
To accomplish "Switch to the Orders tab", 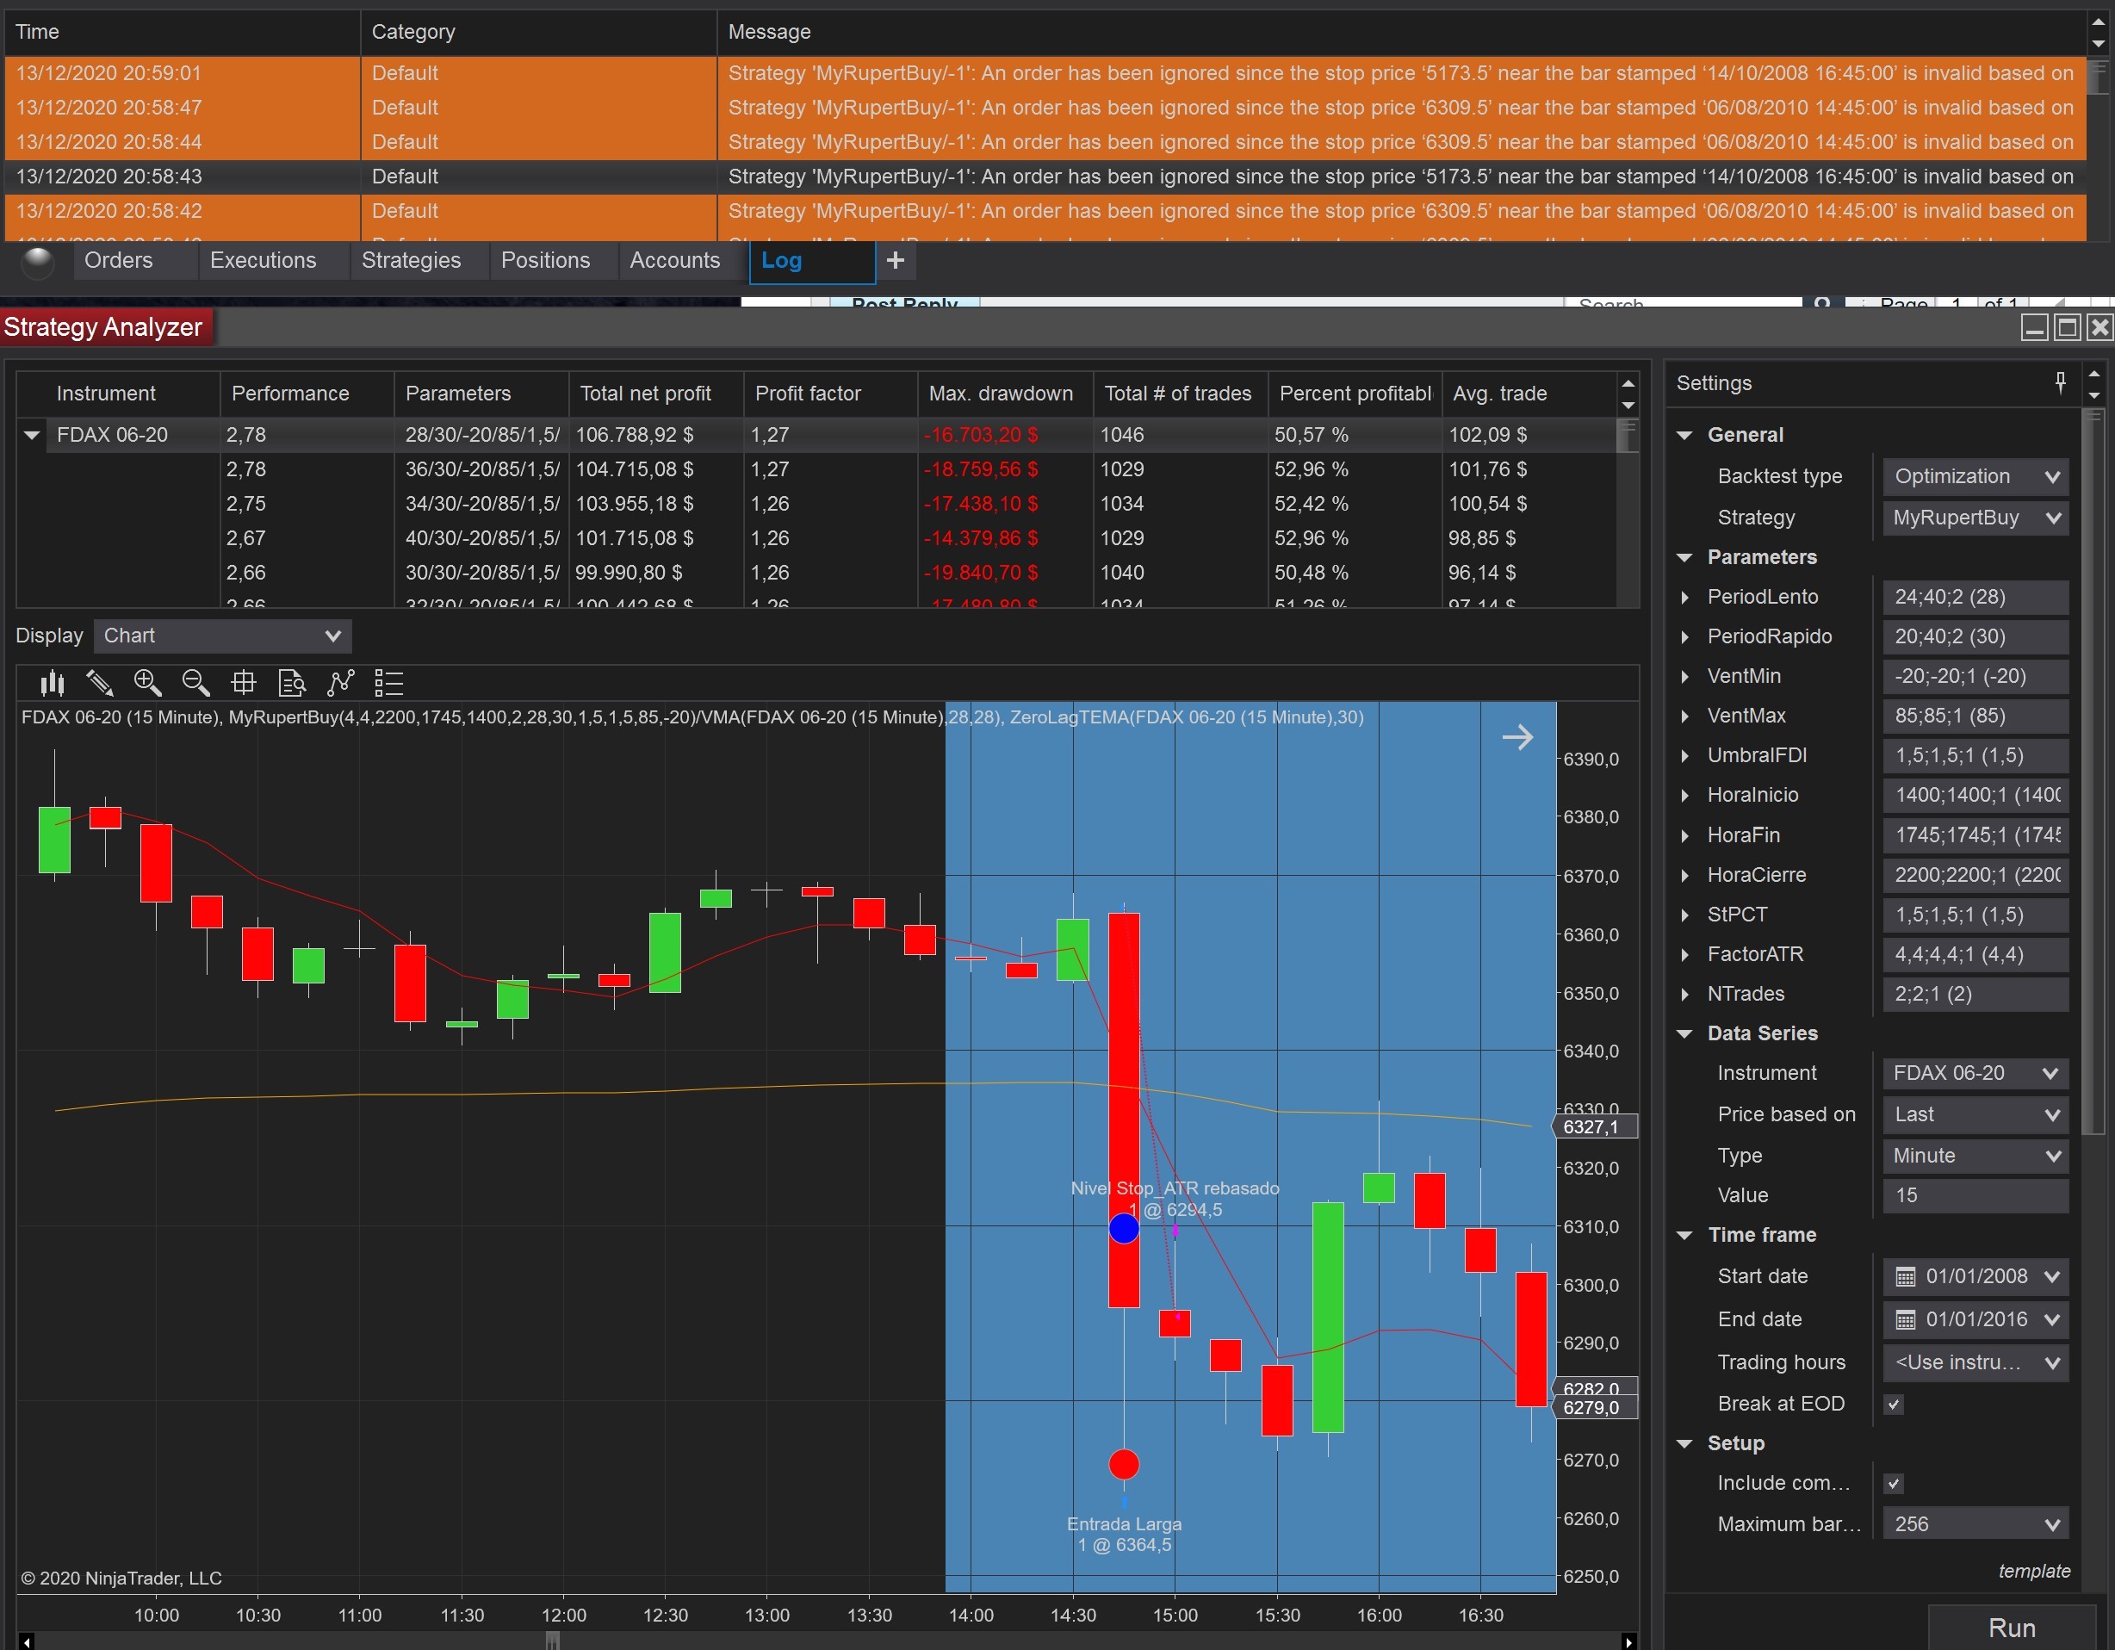I will (118, 260).
